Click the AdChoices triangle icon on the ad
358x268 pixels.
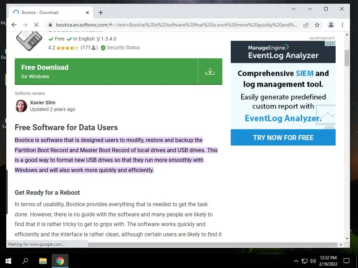[x=328, y=43]
